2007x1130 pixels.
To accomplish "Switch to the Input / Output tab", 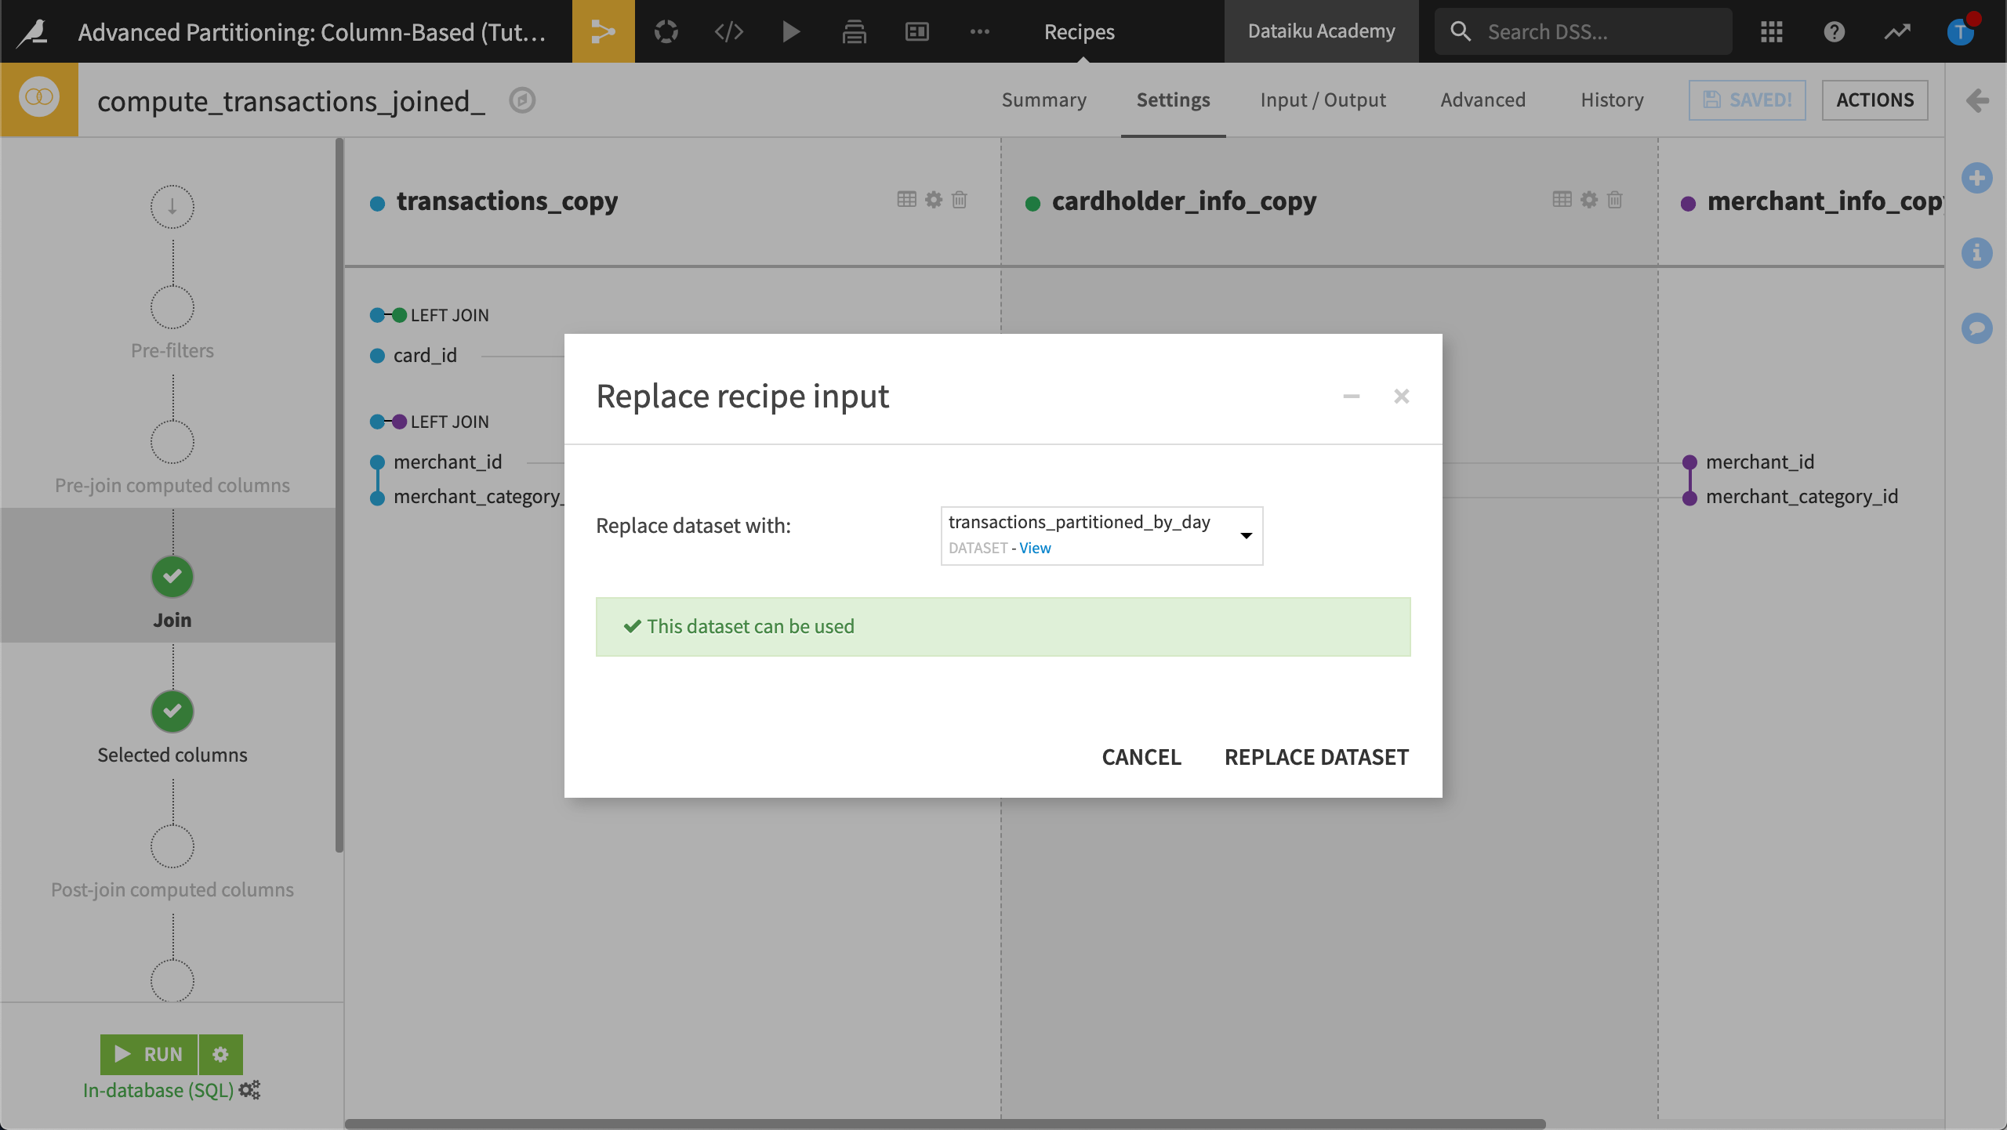I will 1322,100.
